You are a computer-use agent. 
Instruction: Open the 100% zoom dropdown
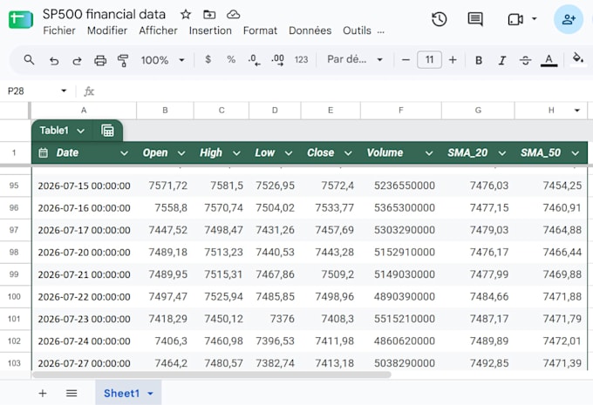click(162, 60)
